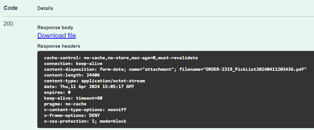Screen dimensions: 314x130
Task: Click the Download file link
Action: click(57, 36)
